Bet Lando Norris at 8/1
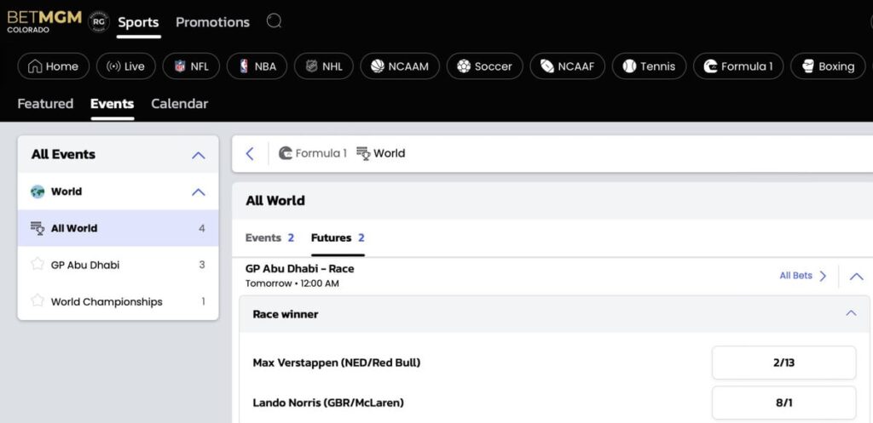This screenshot has height=423, width=873. (784, 403)
